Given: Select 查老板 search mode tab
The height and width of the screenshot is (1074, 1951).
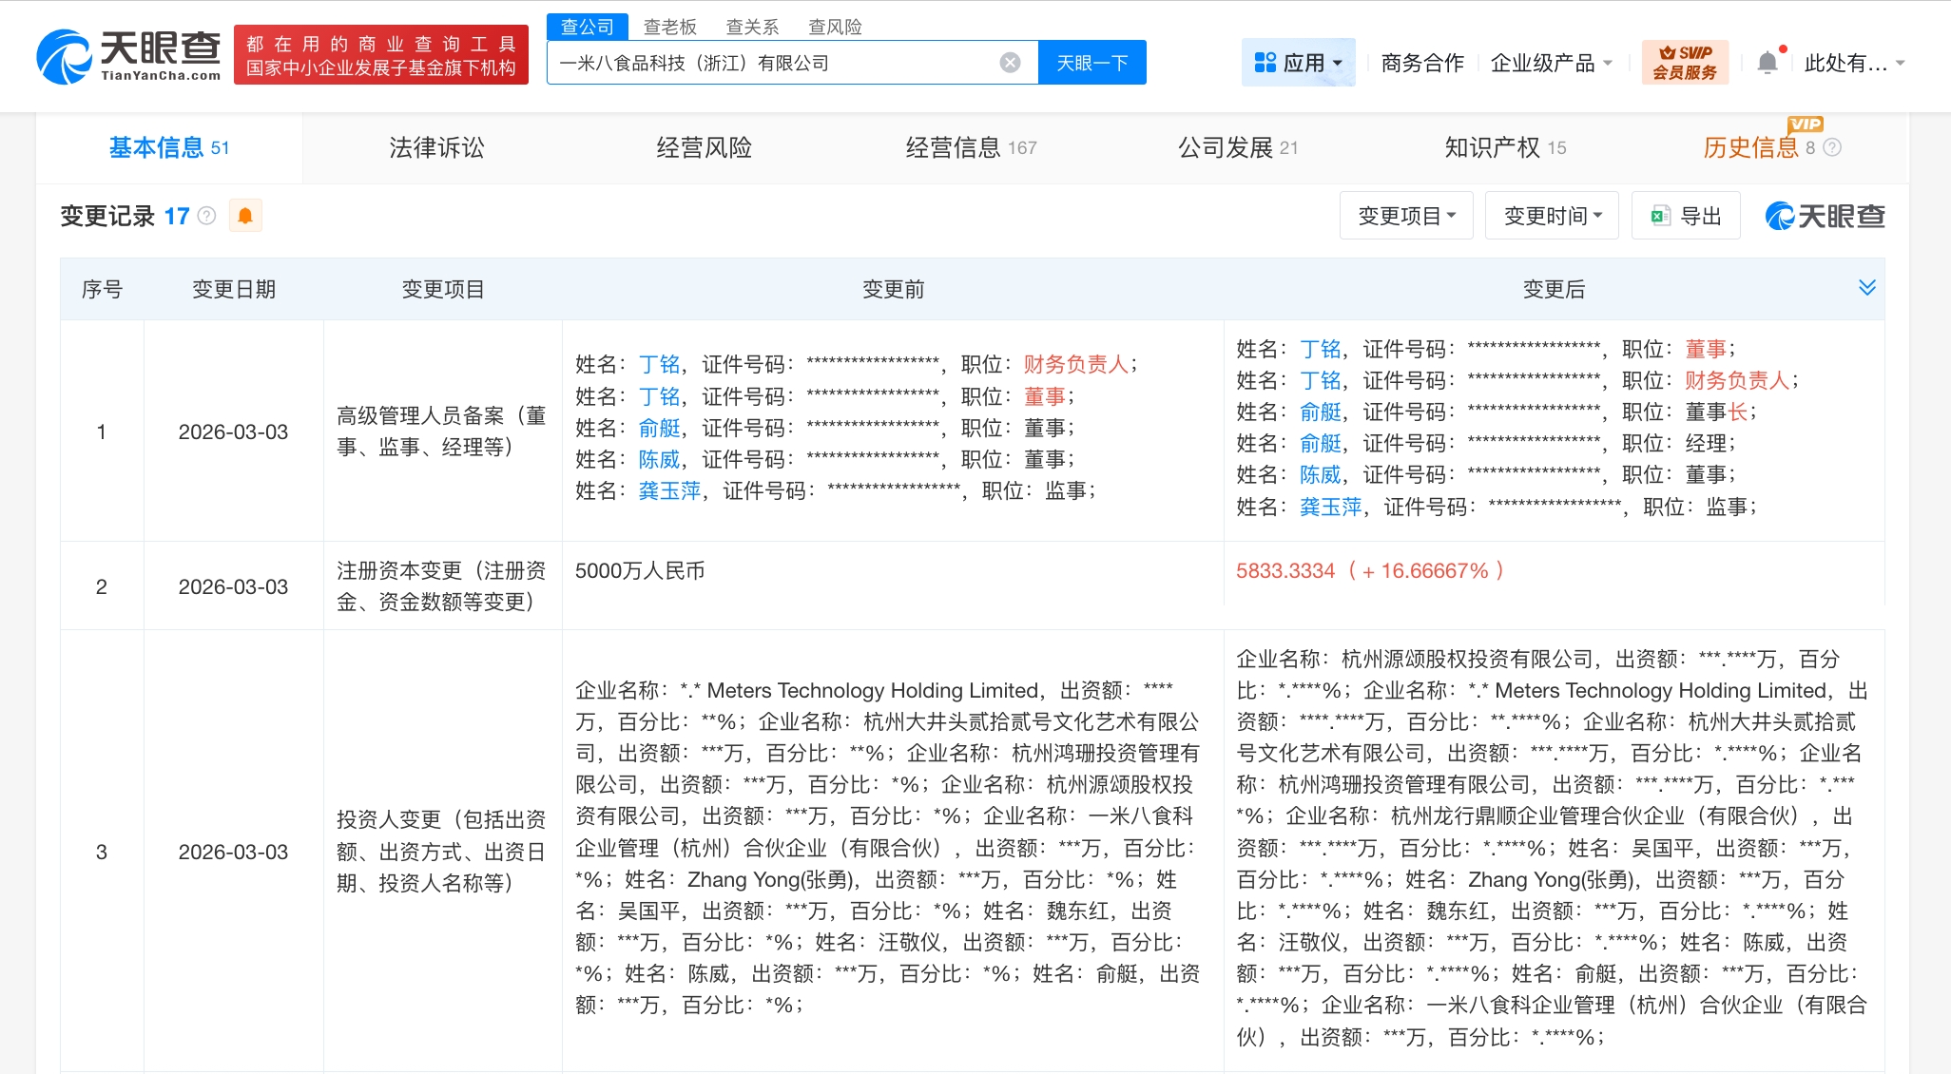Looking at the screenshot, I should 669,27.
